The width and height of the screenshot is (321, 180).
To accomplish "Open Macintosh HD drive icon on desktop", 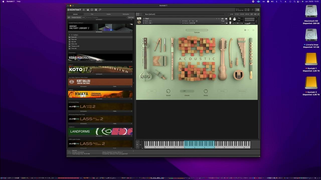I will (x=311, y=12).
